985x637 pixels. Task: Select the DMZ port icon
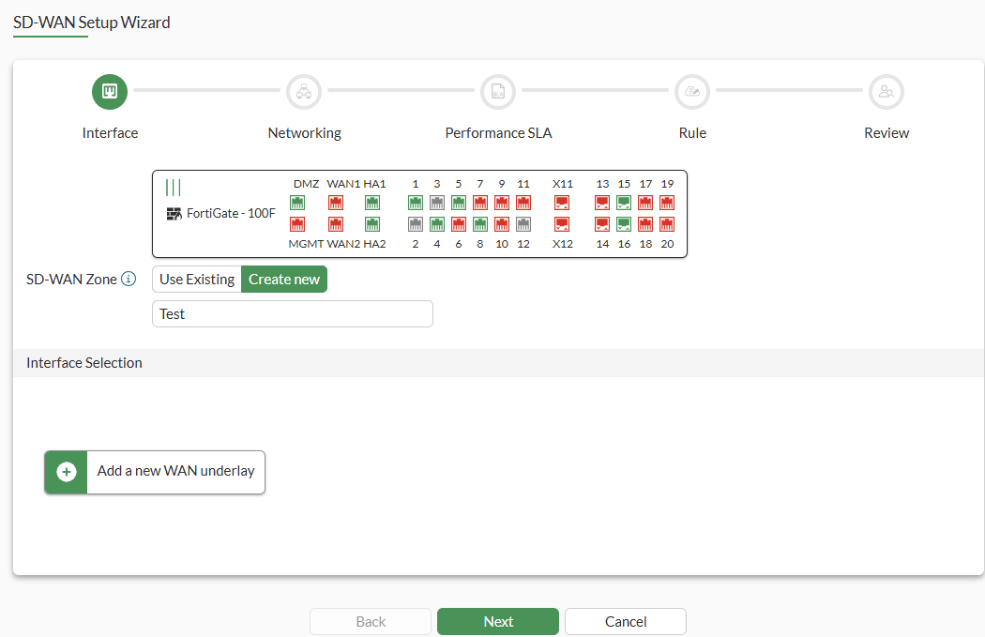(x=297, y=203)
